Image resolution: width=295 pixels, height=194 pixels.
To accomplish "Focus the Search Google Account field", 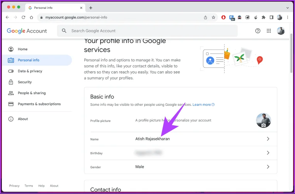I will coord(147,31).
